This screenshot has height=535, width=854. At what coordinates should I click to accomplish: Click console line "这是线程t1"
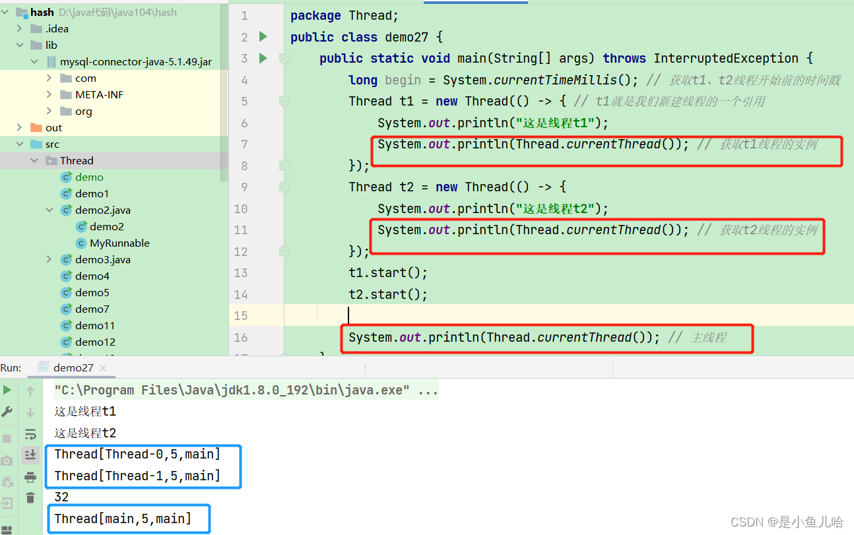tap(85, 411)
